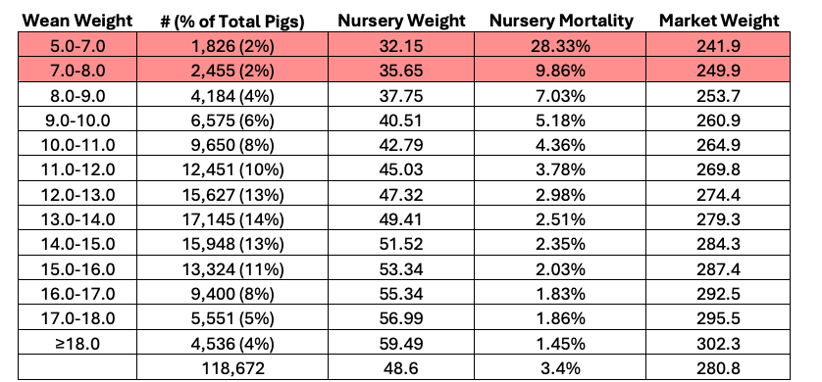Click the Market Weight column header

coord(718,21)
